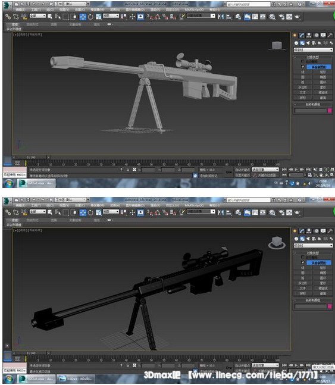
Task: Click teapot Render Production icon in upper screenshot
Action: 297,17
